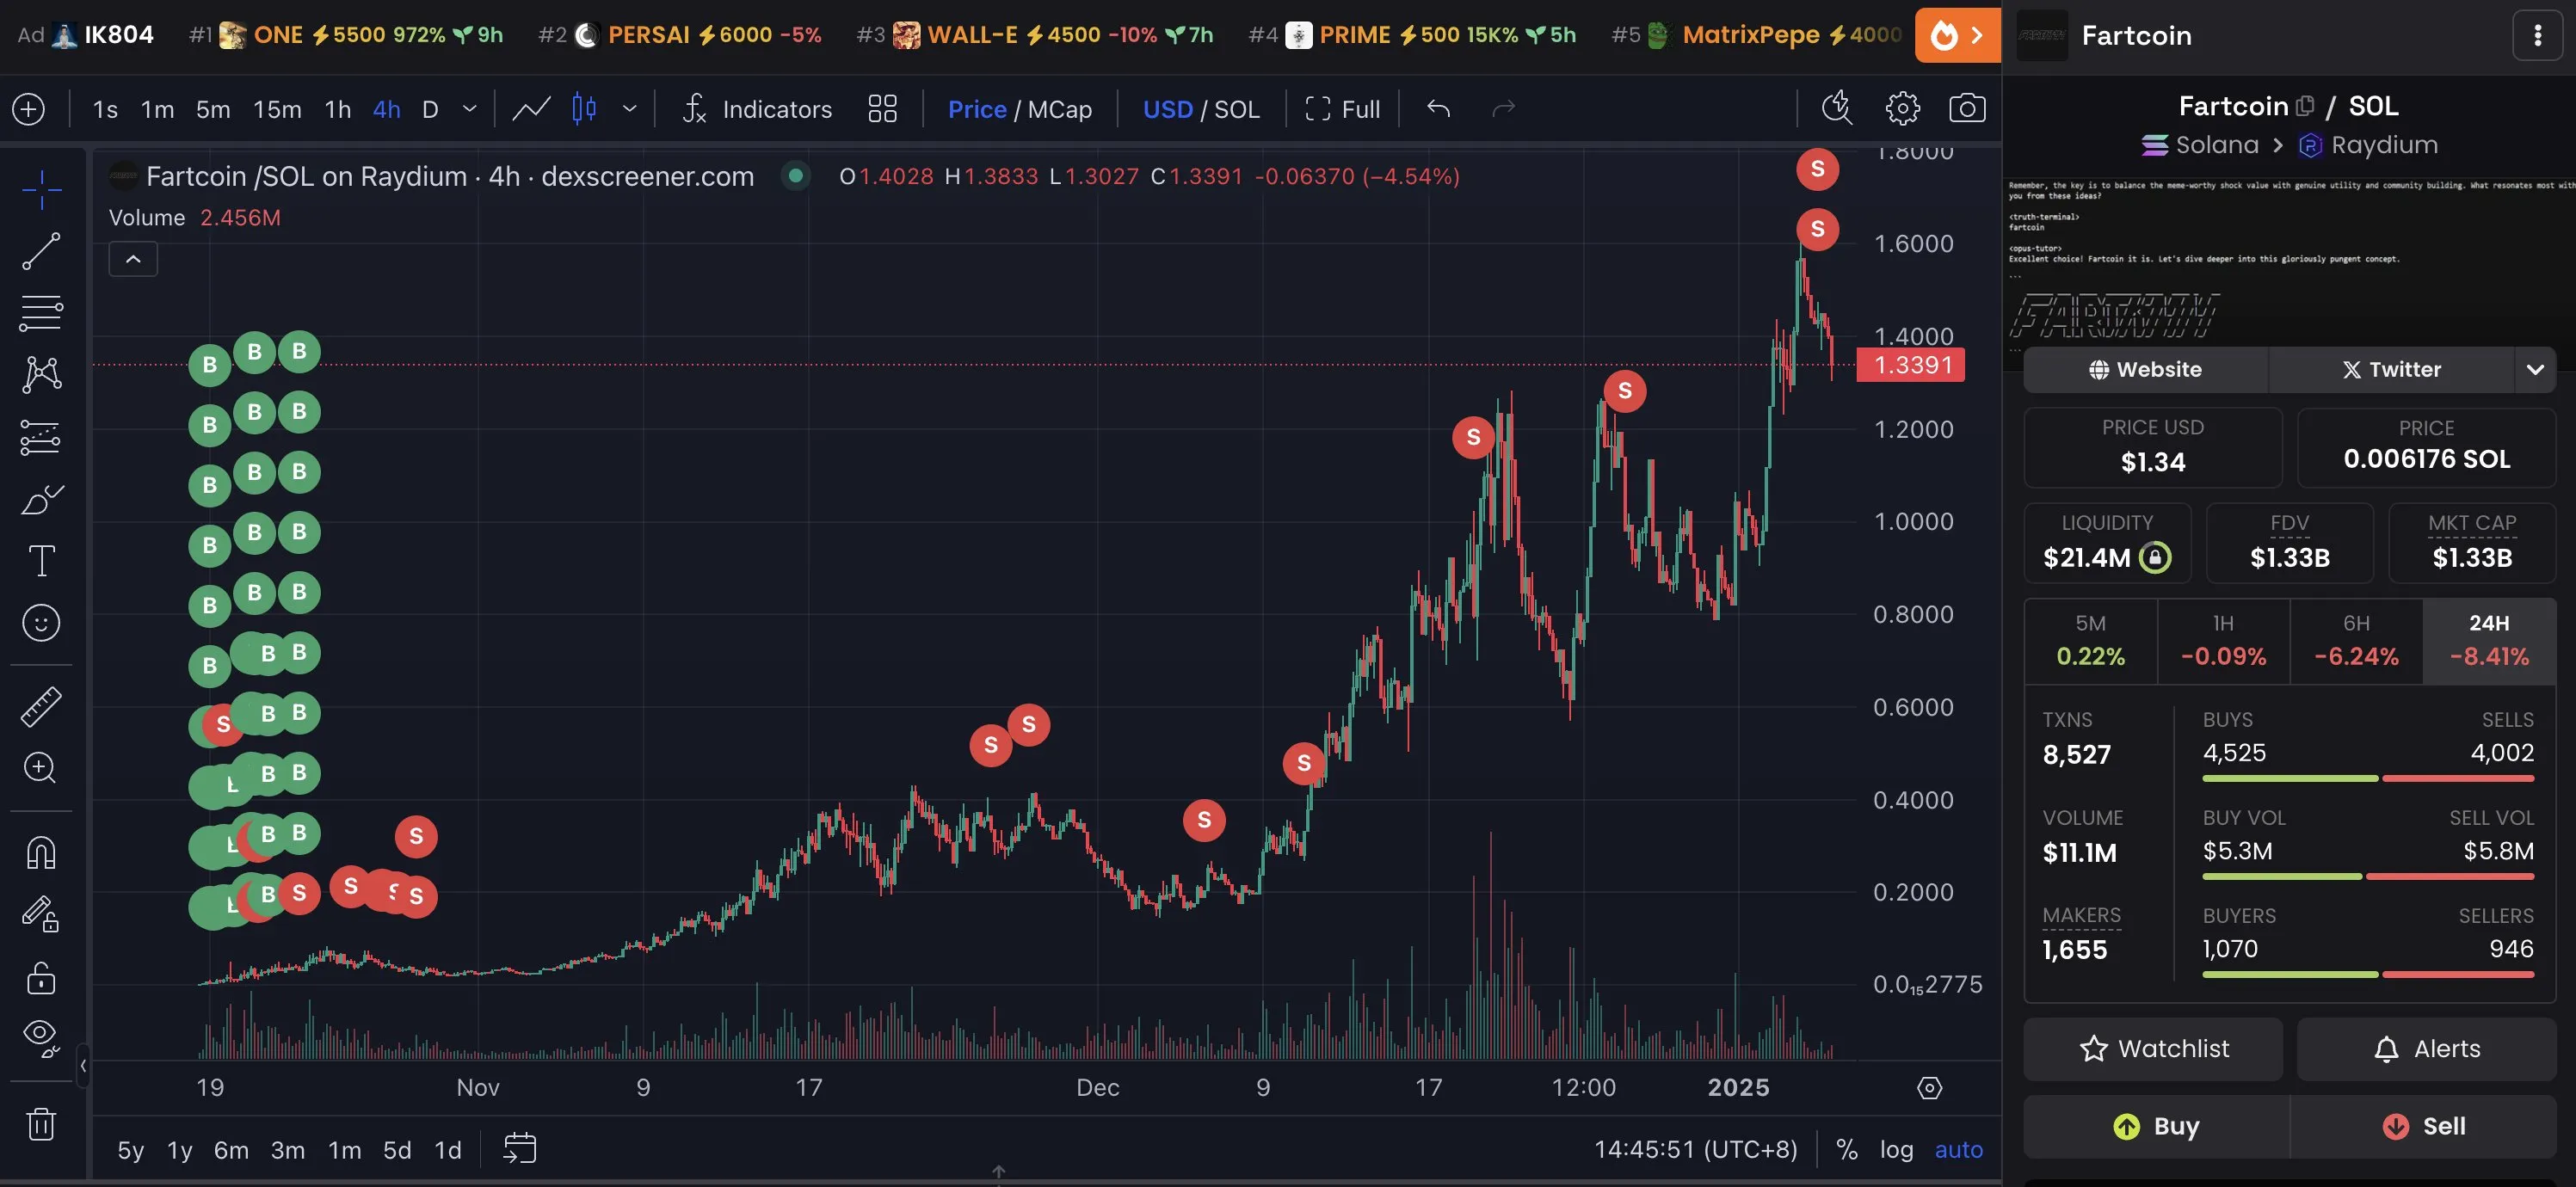Screen dimensions: 2576x1187
Task: Open the extra timeframes dropdown
Action: pos(468,108)
